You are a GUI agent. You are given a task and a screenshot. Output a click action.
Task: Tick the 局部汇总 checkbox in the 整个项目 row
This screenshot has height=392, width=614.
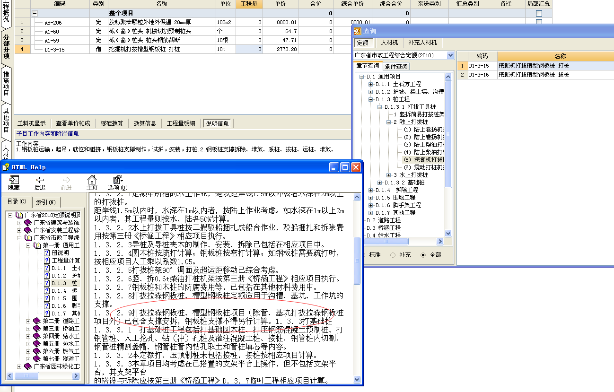coord(539,14)
